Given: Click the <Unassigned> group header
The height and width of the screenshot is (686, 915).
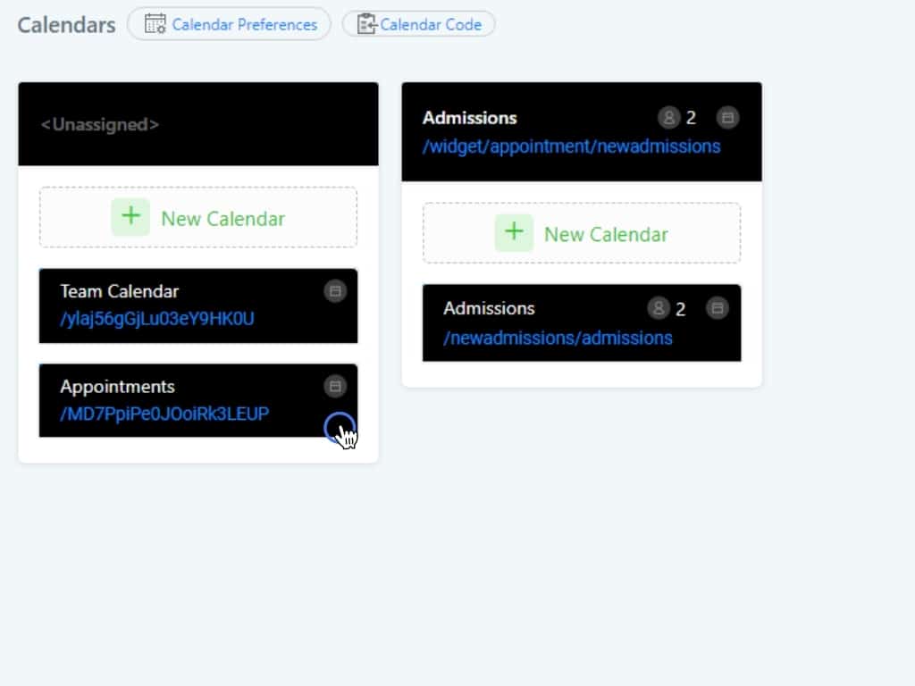Looking at the screenshot, I should pyautogui.click(x=100, y=124).
